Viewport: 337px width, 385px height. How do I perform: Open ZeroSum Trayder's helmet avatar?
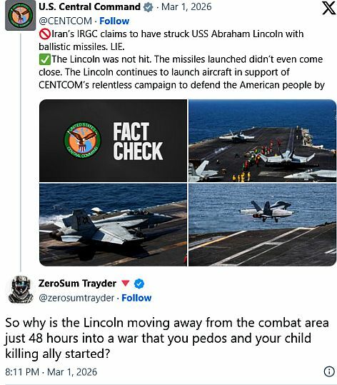[x=21, y=290]
